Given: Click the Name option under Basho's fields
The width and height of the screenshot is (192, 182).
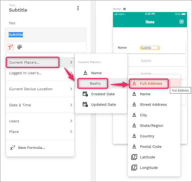Looking at the screenshot, I should click(x=154, y=94).
